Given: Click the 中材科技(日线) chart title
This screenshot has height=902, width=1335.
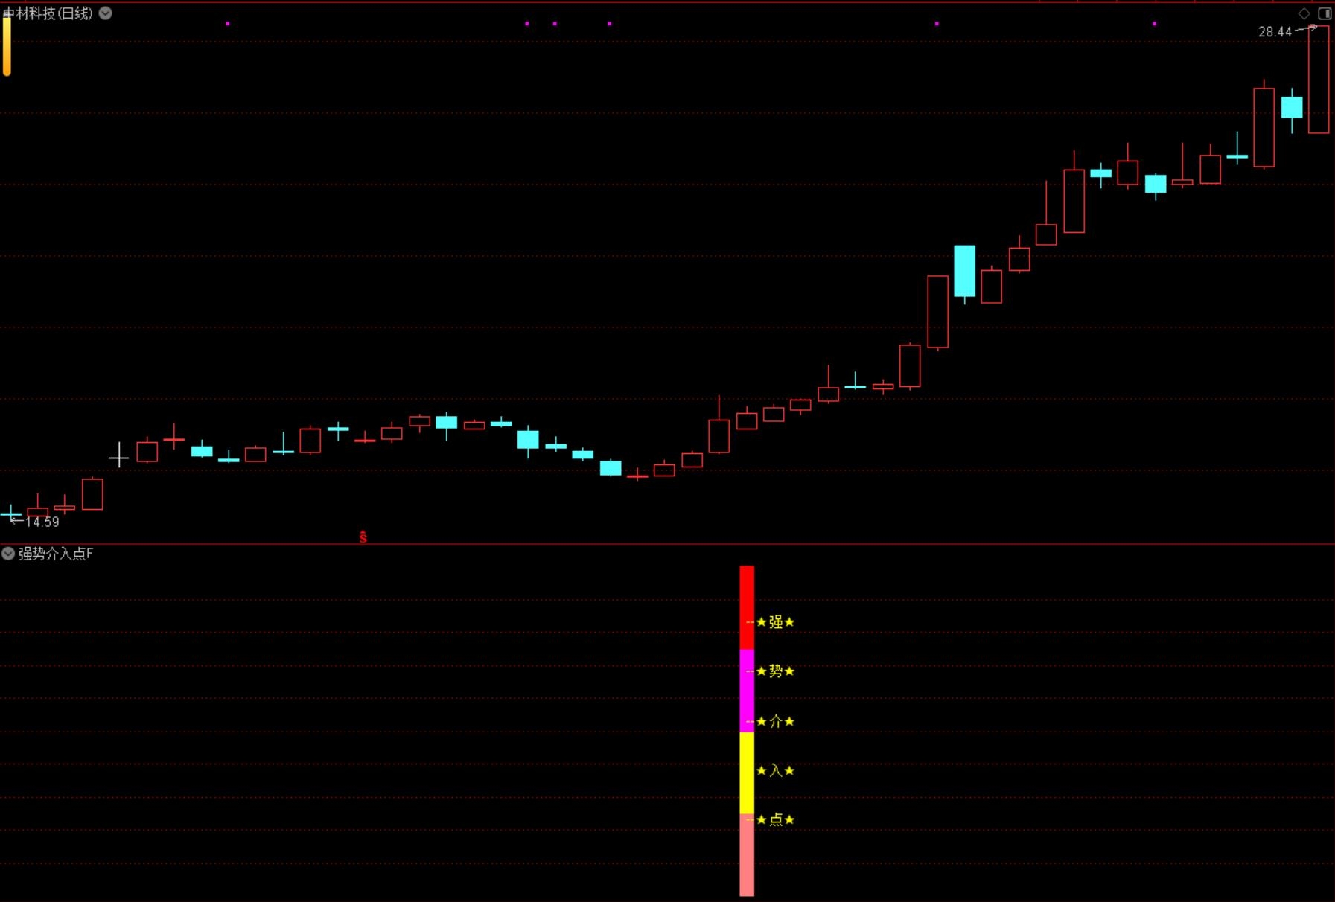Looking at the screenshot, I should [x=48, y=13].
